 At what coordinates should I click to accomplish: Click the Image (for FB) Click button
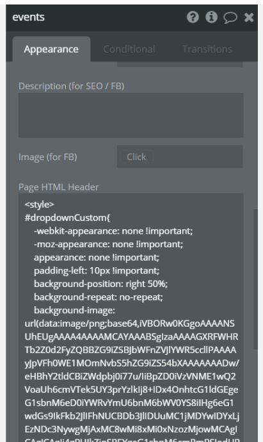136,157
